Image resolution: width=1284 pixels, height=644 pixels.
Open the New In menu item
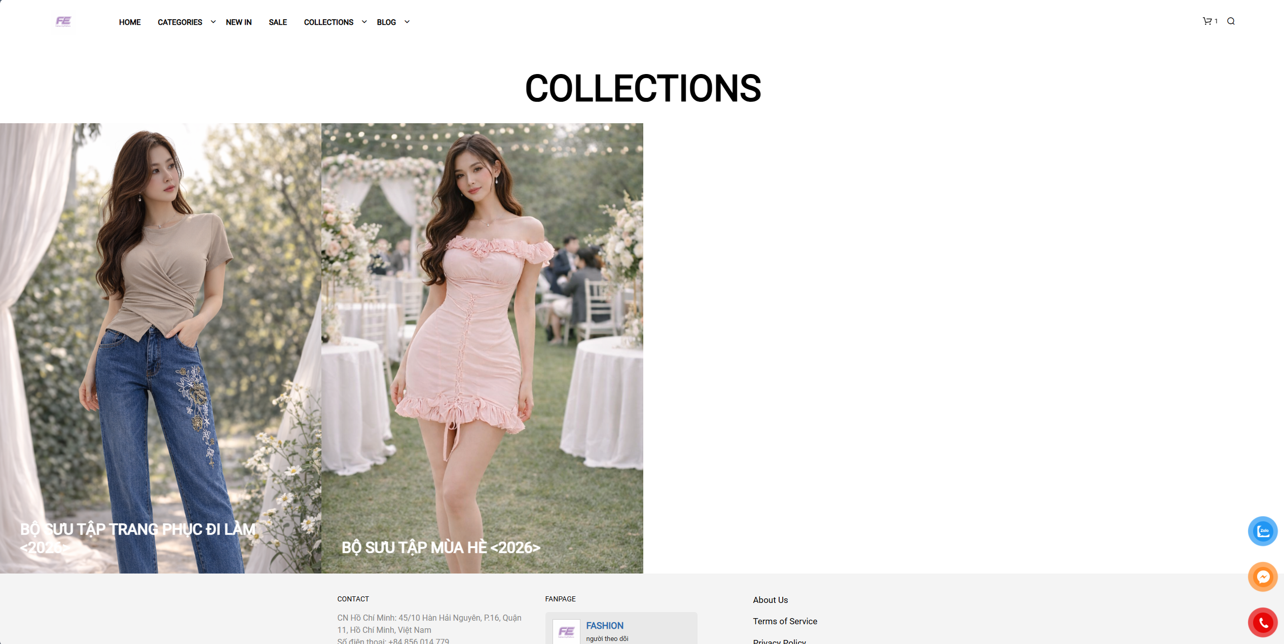click(238, 22)
